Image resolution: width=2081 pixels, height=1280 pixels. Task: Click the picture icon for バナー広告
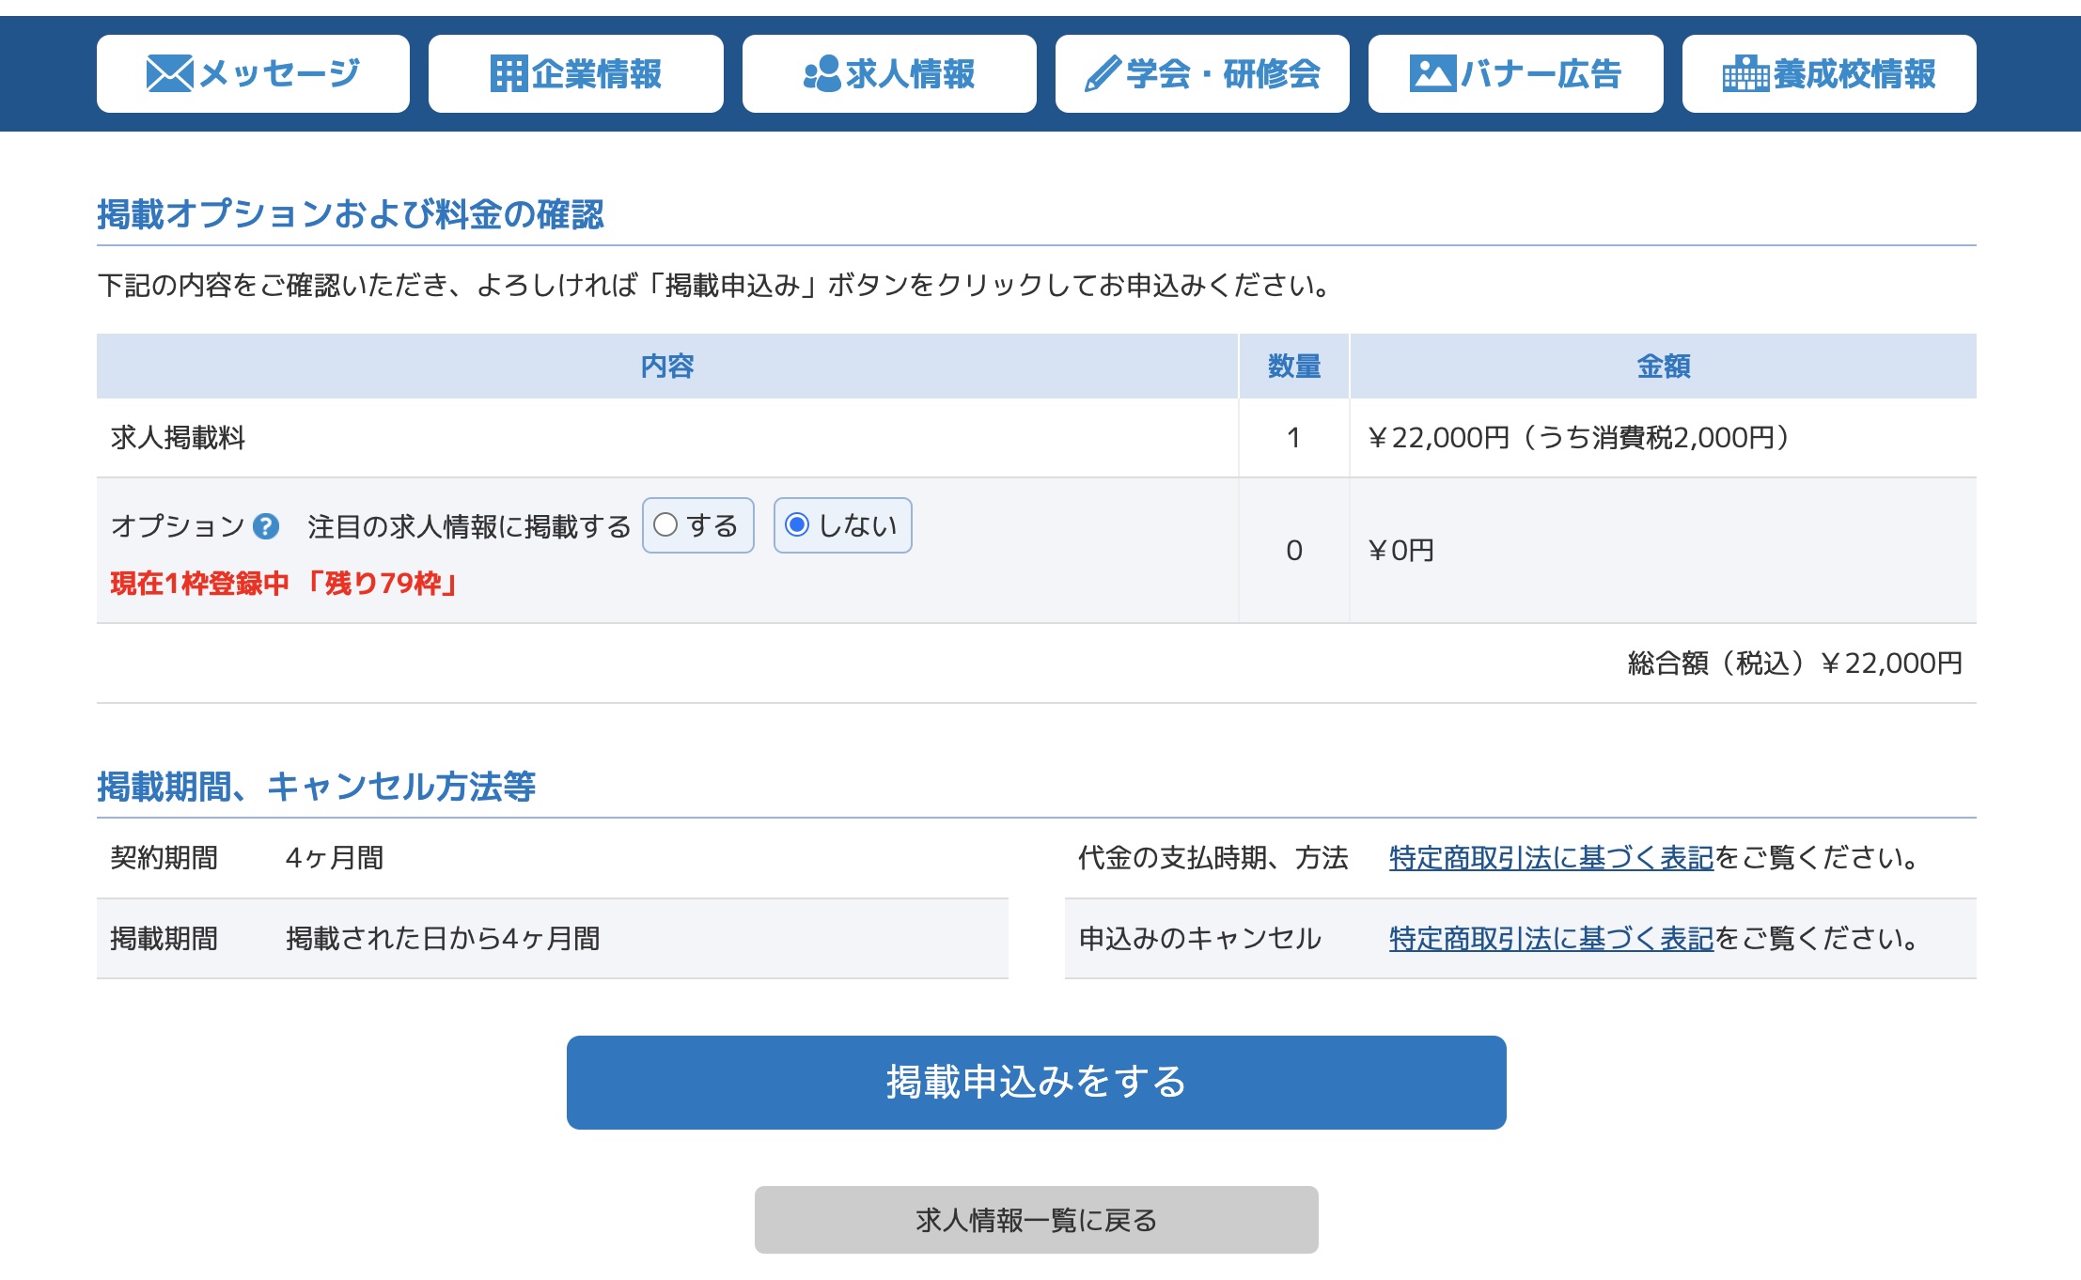[x=1432, y=73]
